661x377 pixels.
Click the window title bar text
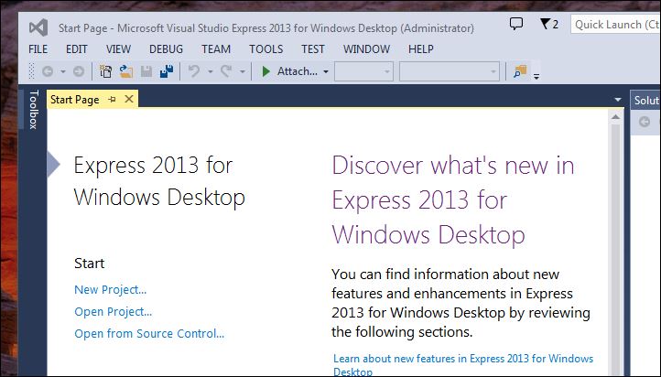266,28
